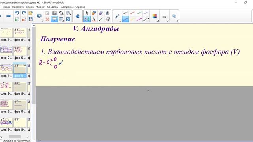The image size is (253, 142).
Task: Pick the green pen line style
Action: (x=139, y=13)
